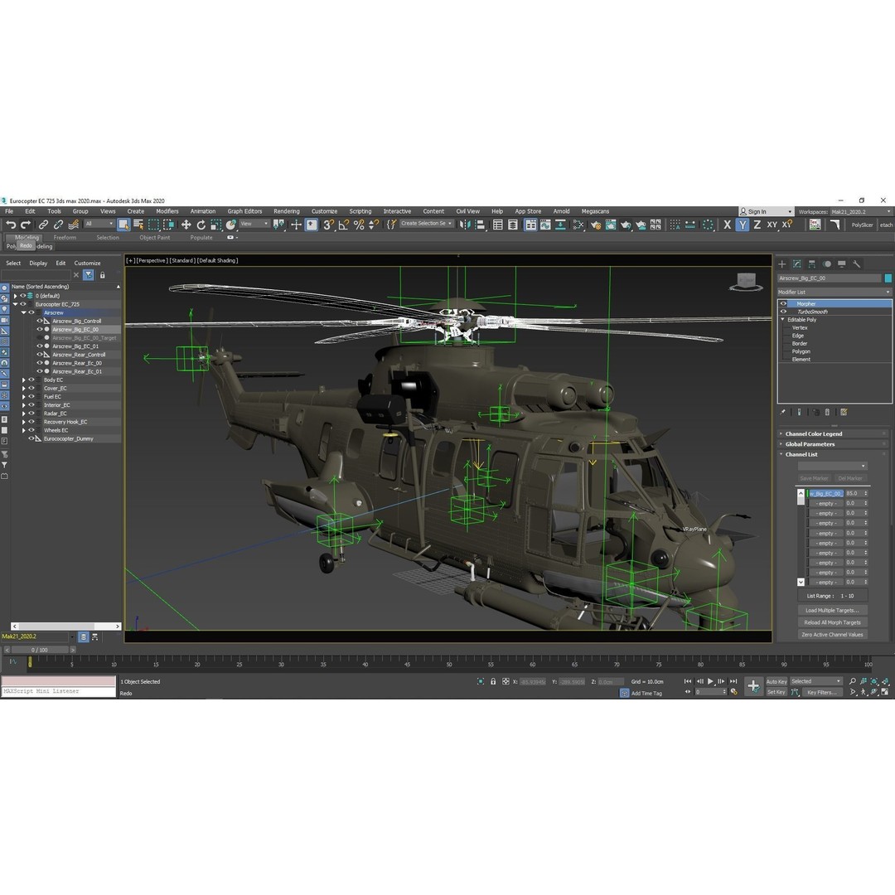The height and width of the screenshot is (895, 895).
Task: Click the Unlink Selection icon
Action: [x=58, y=225]
